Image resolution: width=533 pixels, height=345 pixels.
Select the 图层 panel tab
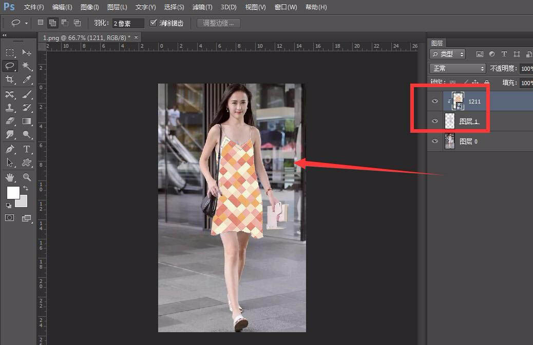(x=437, y=43)
